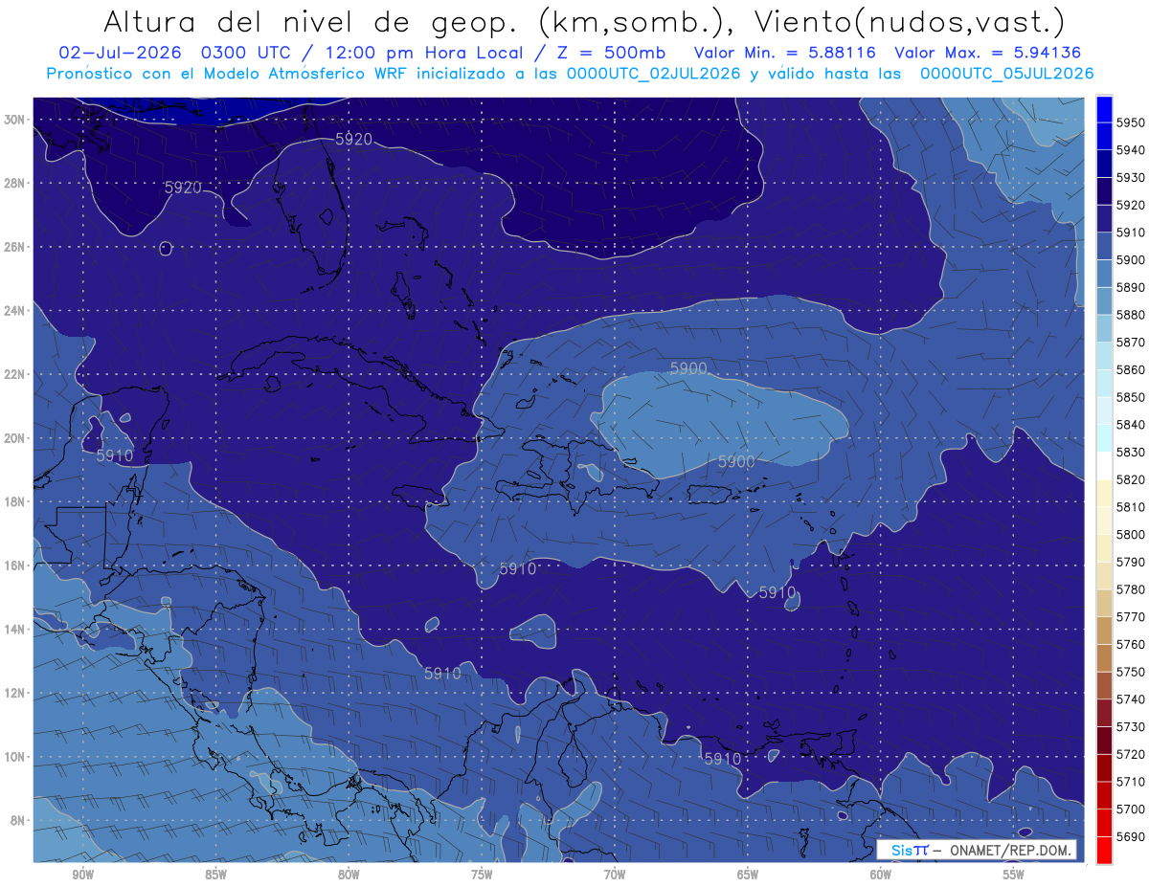This screenshot has height=887, width=1149.
Task: Select the date text '02-Jul-2026'
Action: pos(119,53)
